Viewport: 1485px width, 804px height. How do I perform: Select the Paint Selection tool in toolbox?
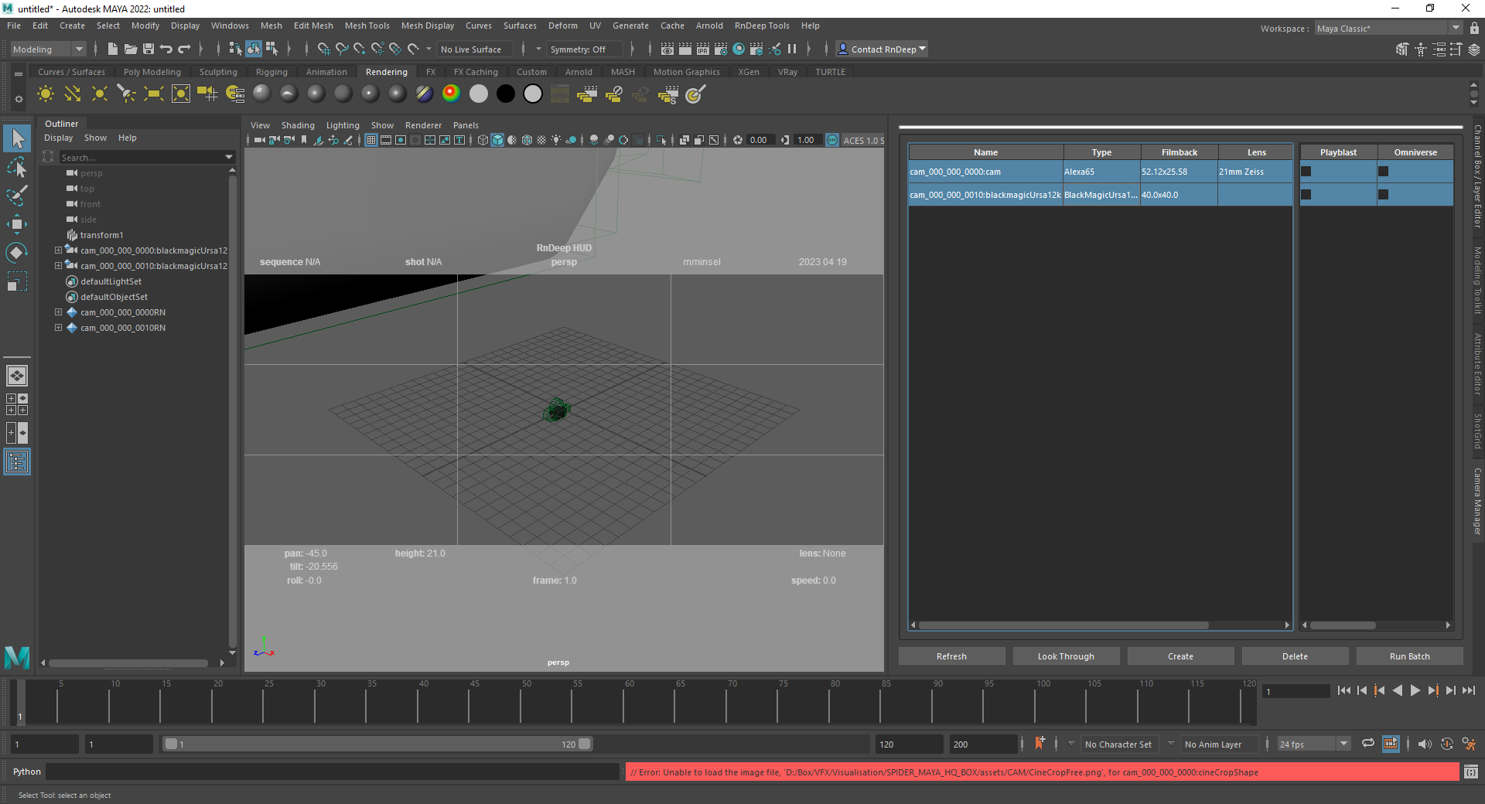(17, 196)
